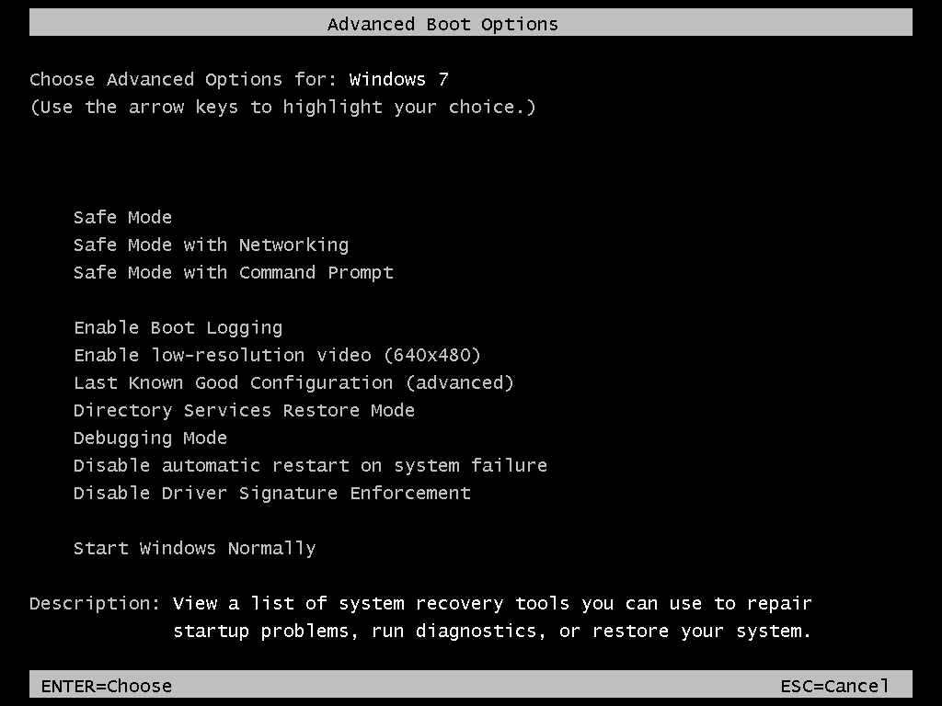Click the Choose Advanced Options for text
This screenshot has height=706, width=942.
pos(183,79)
